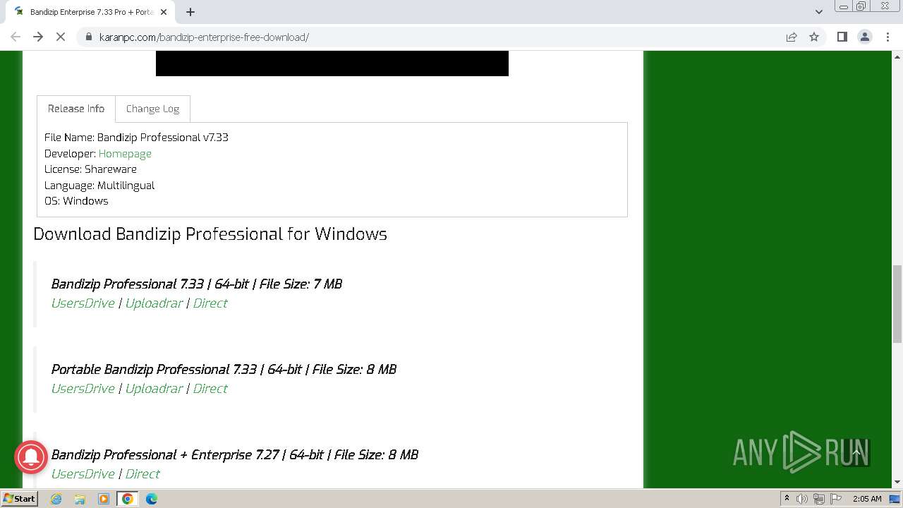The width and height of the screenshot is (903, 508).
Task: Click the black video banner at top
Action: click(332, 64)
